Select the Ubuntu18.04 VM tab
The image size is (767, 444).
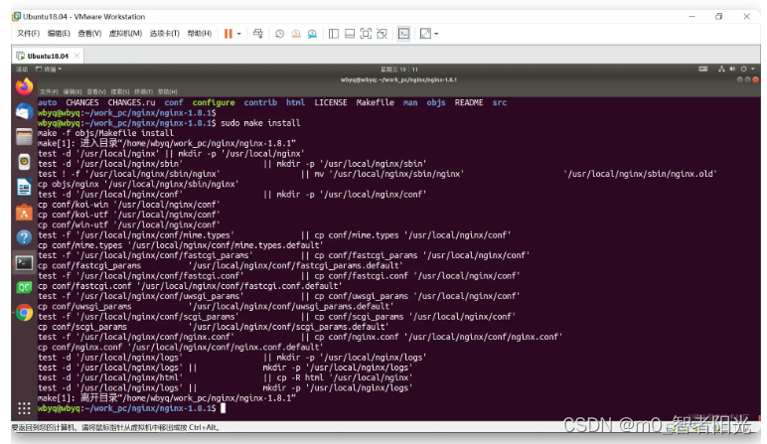(48, 56)
